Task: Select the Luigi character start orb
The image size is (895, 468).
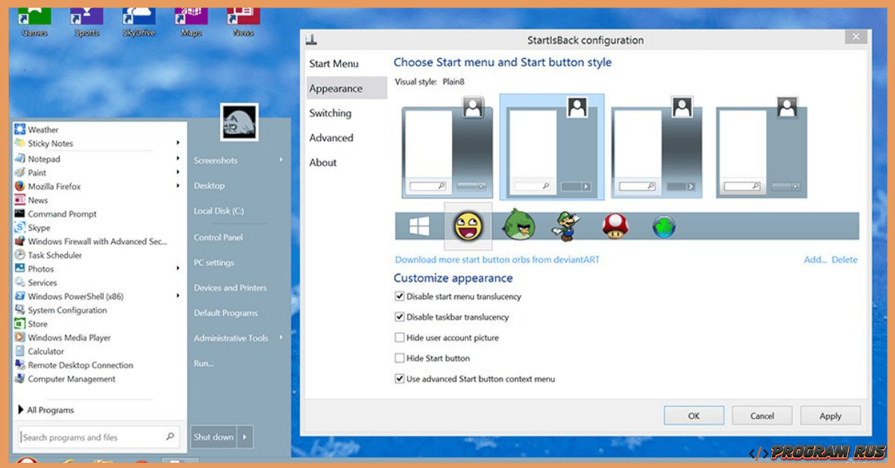Action: click(565, 226)
